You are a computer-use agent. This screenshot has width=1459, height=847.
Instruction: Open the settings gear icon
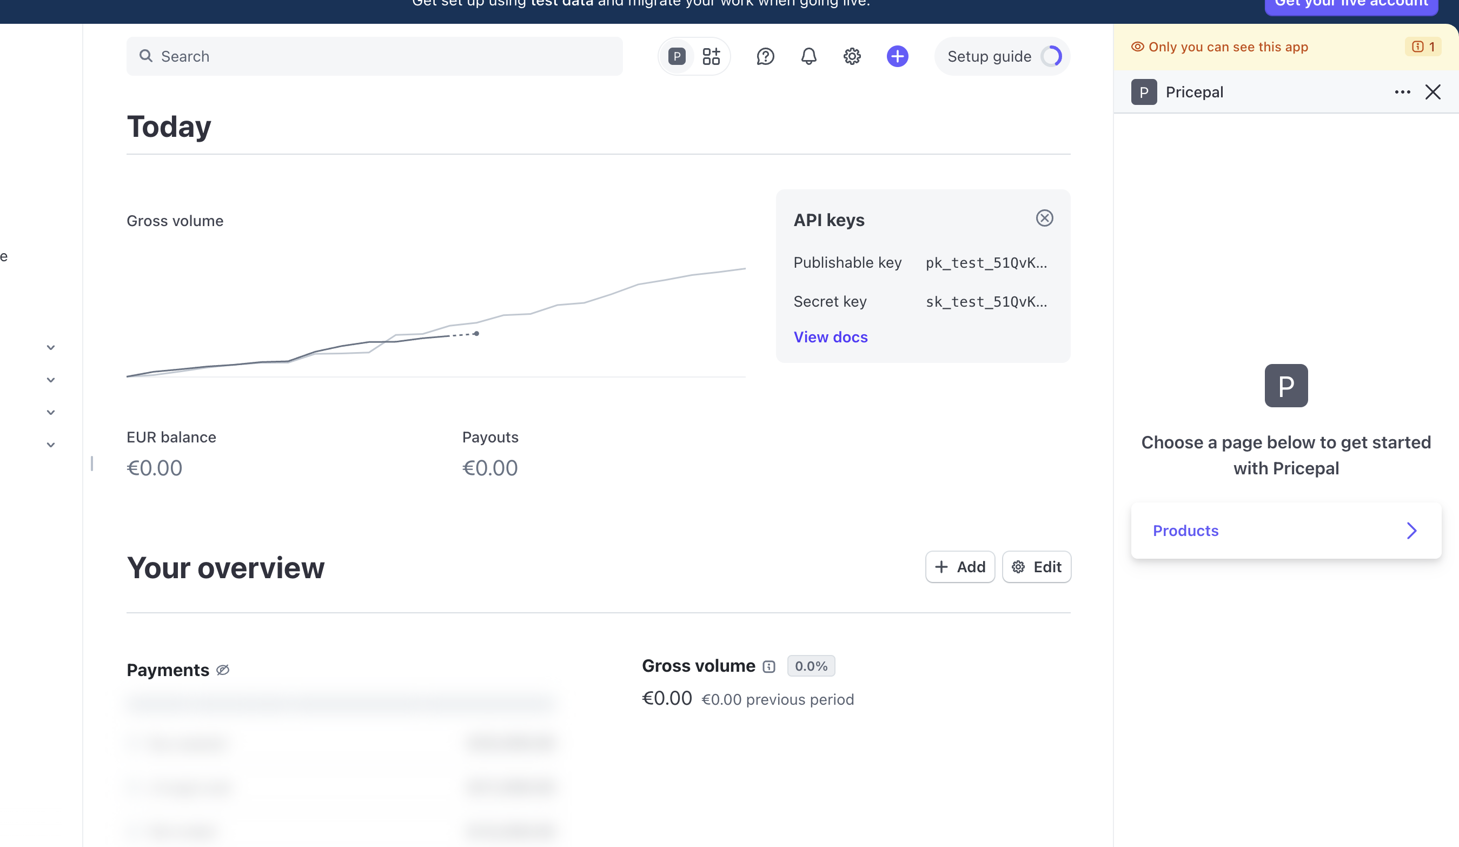point(852,56)
